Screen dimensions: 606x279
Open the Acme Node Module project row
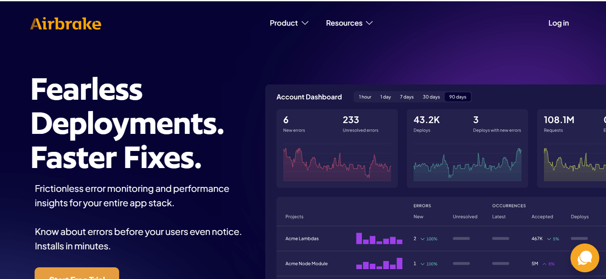click(x=441, y=264)
